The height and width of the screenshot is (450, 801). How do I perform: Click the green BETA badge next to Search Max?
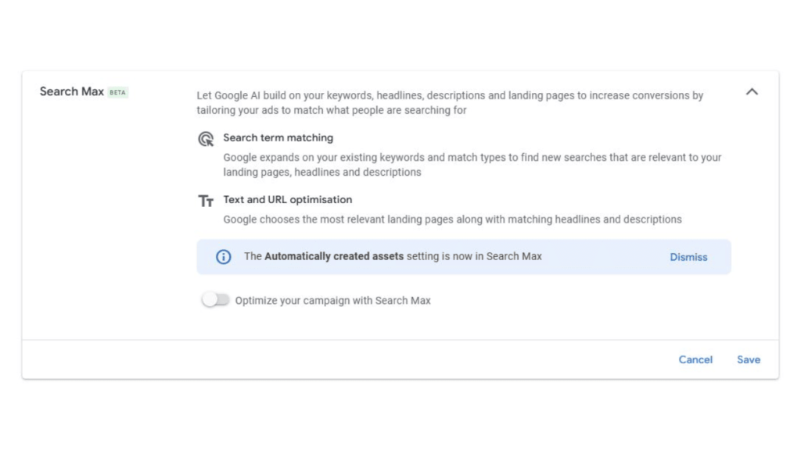117,92
